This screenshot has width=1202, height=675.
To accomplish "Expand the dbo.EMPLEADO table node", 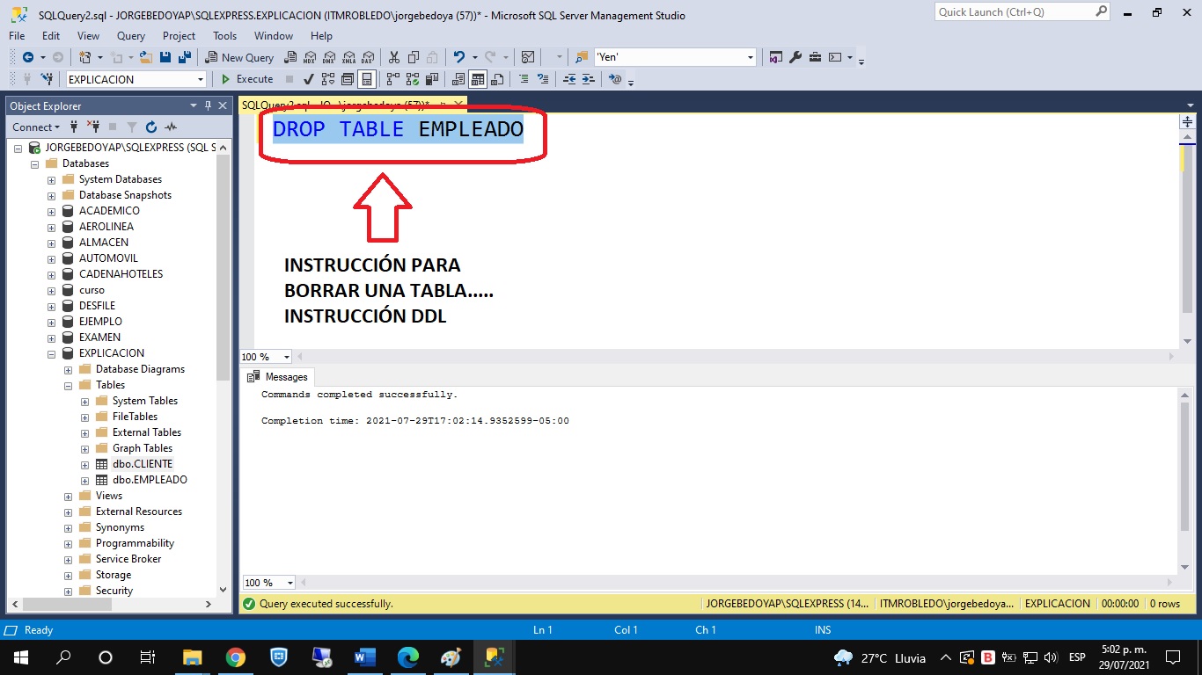I will point(84,480).
